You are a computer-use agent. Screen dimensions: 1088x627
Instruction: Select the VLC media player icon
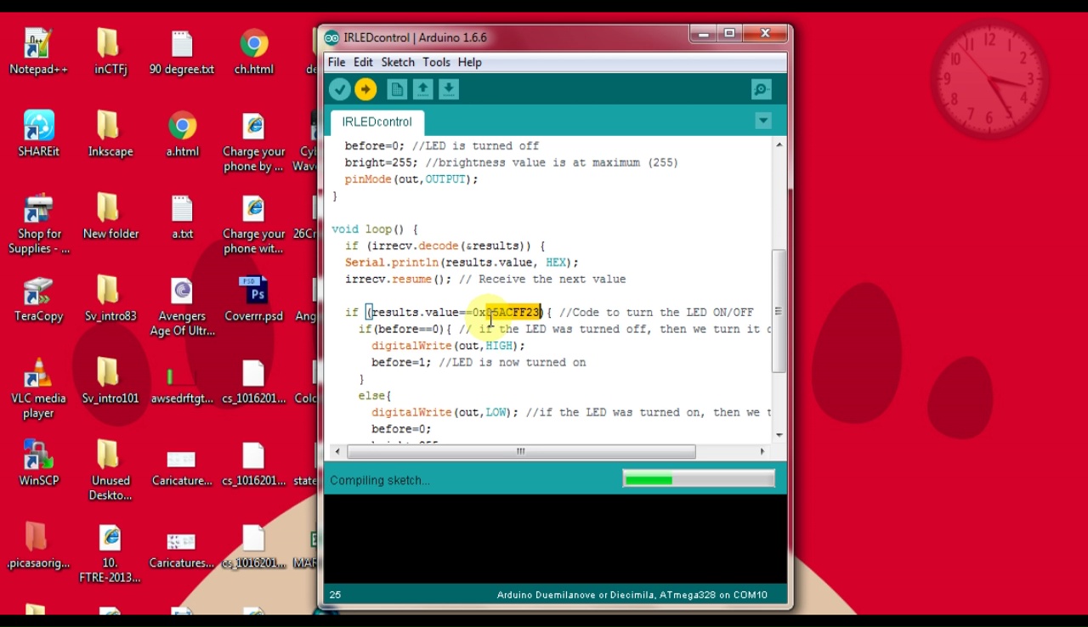[x=38, y=389]
